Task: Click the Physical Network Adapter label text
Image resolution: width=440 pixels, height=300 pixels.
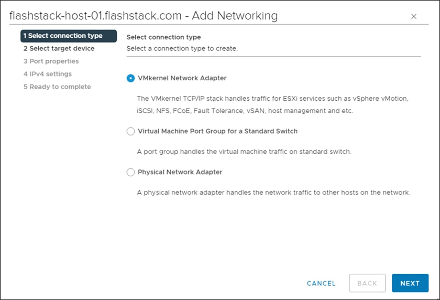Action: click(x=180, y=172)
